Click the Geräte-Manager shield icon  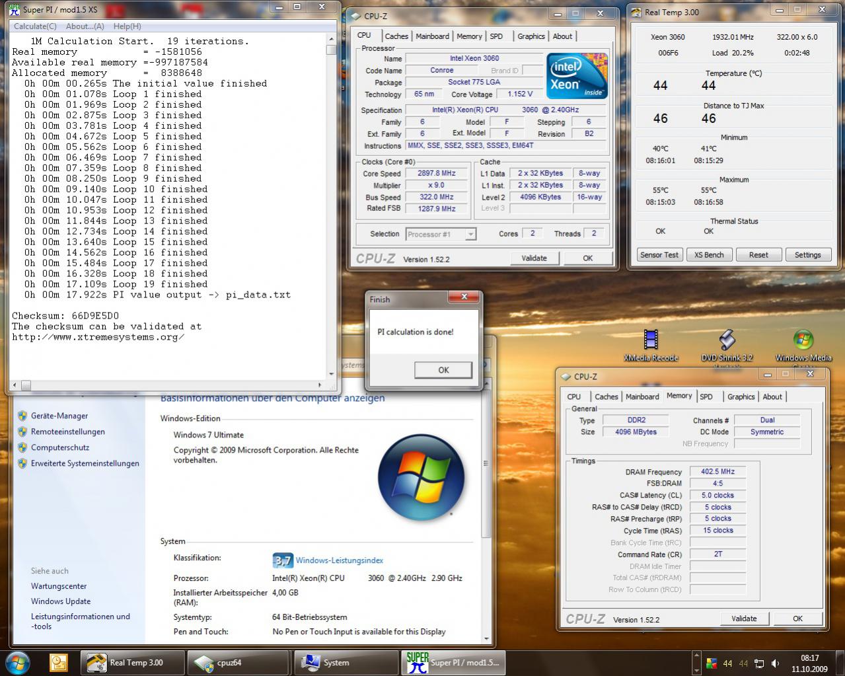point(22,416)
